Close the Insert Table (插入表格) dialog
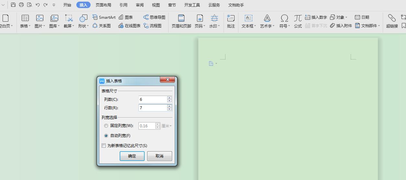406x180 pixels. pyautogui.click(x=168, y=79)
